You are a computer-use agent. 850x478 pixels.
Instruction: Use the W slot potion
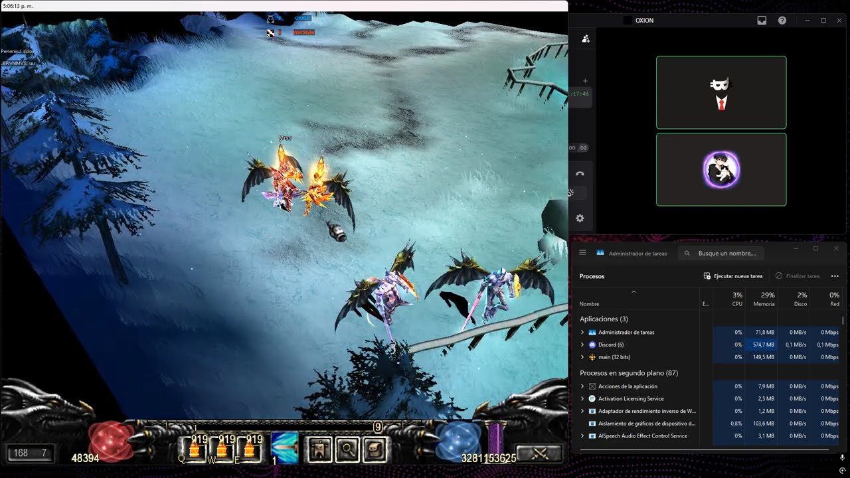click(222, 449)
